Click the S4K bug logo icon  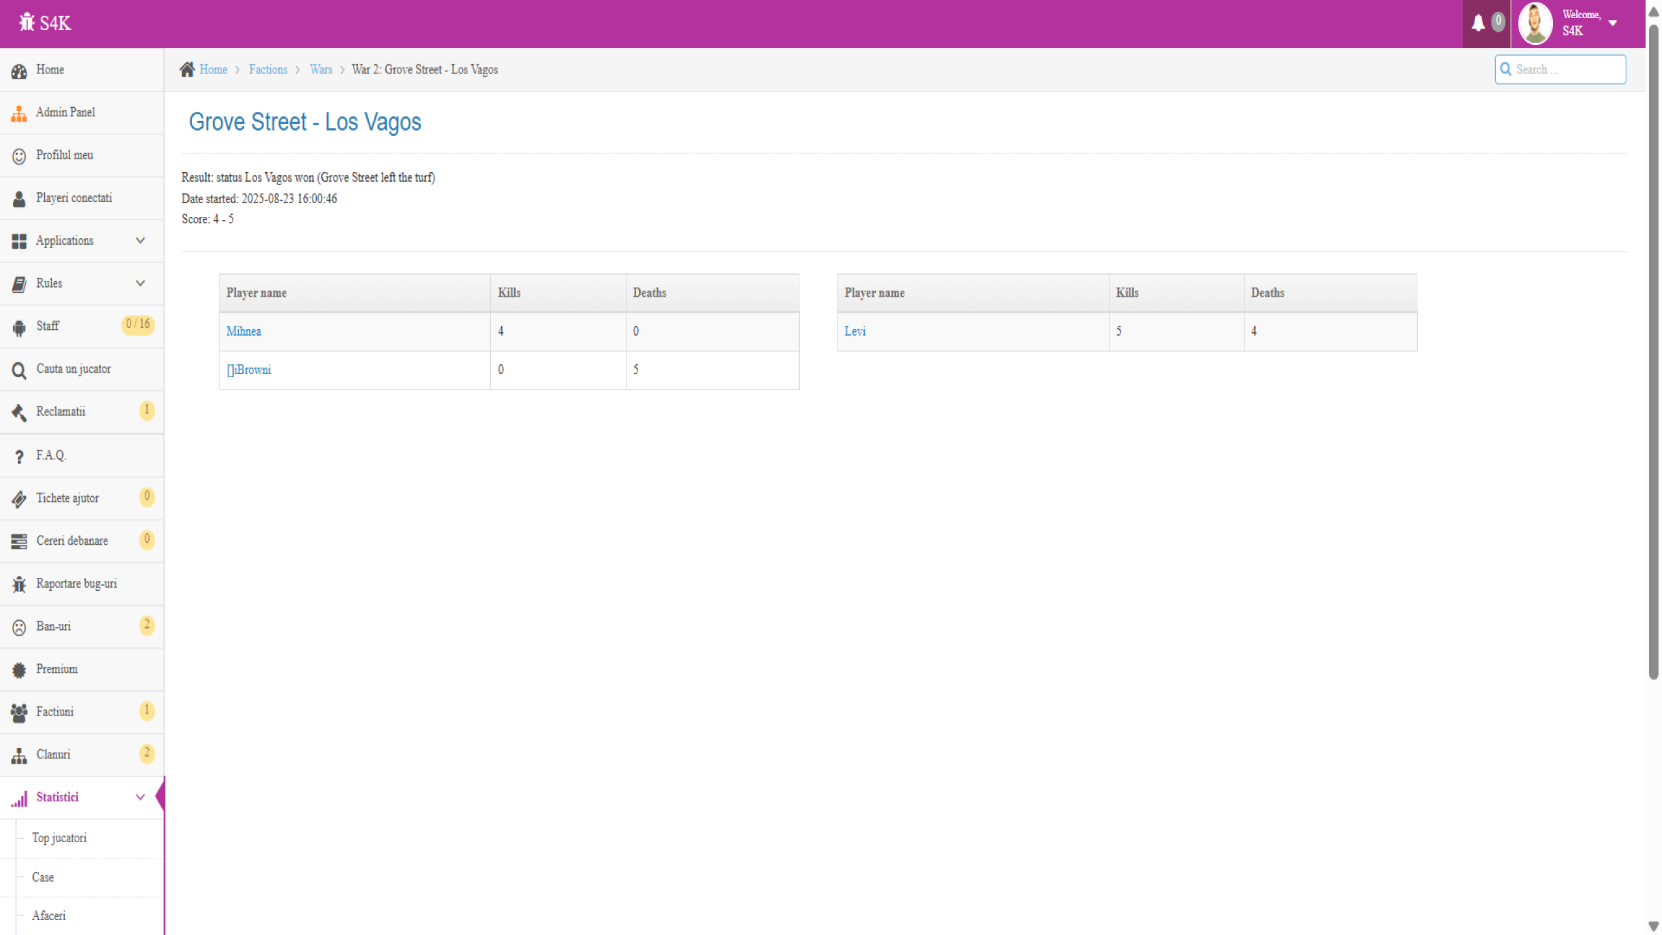27,22
